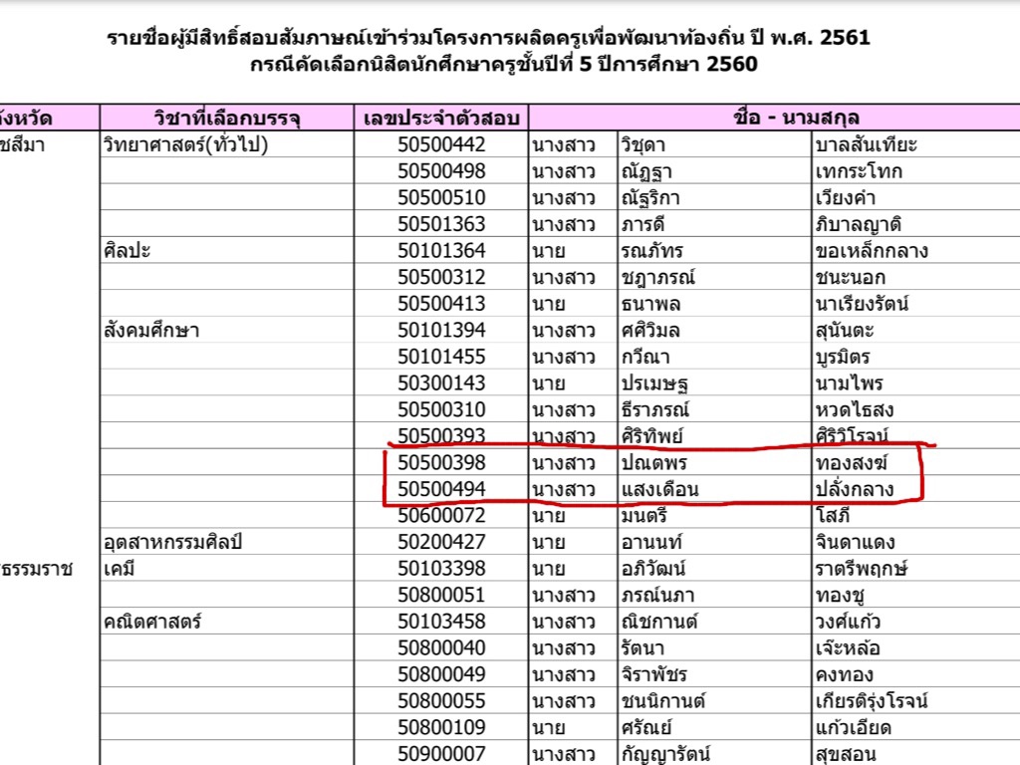Select the "อุตสาหกรรมศิลป์" subject cell
The image size is (1020, 765).
[173, 542]
